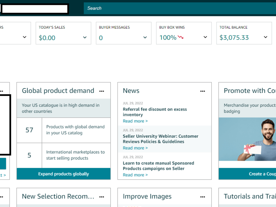This screenshot has height=207, width=276.
Task: Click the $3,075.33 total balance amount
Action: click(x=234, y=38)
